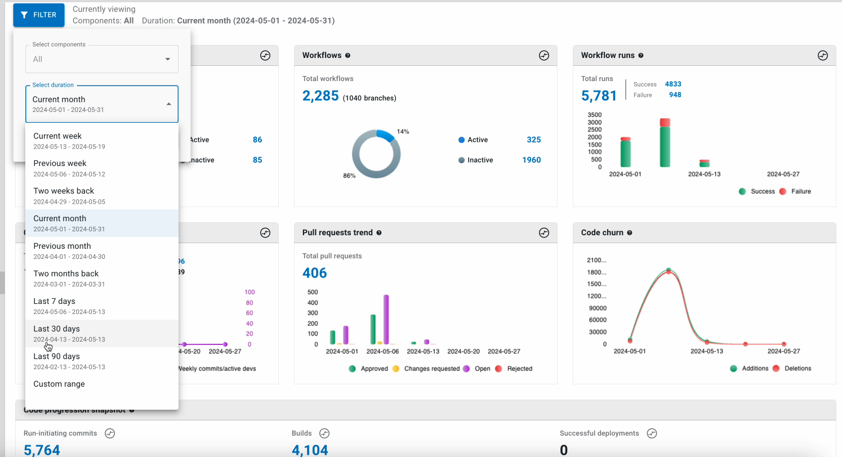Screen dimensions: 842x457
Task: Open the trend details icon on Pull requests trend
Action: click(544, 232)
